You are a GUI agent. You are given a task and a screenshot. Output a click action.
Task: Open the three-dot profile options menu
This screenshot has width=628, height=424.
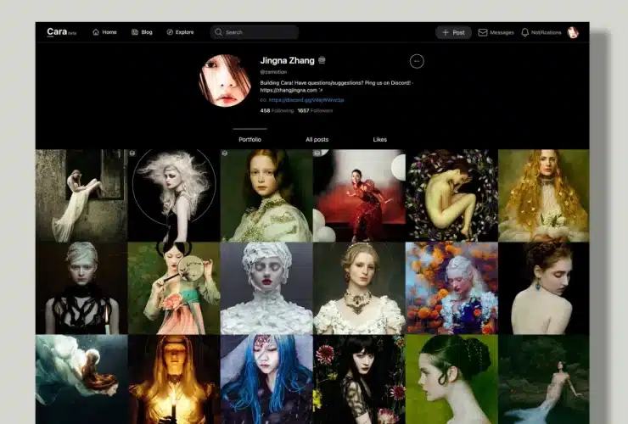(416, 61)
